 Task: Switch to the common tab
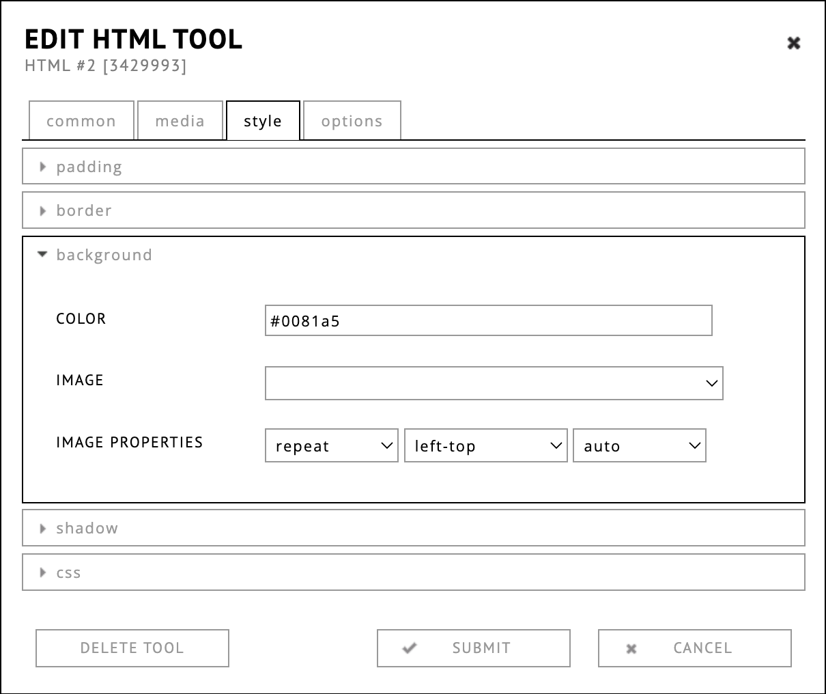click(x=81, y=121)
